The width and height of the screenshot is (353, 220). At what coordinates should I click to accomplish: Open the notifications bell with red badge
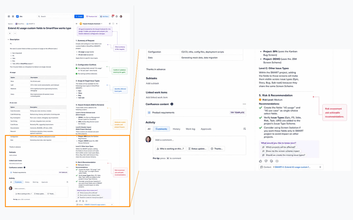pos(112,16)
